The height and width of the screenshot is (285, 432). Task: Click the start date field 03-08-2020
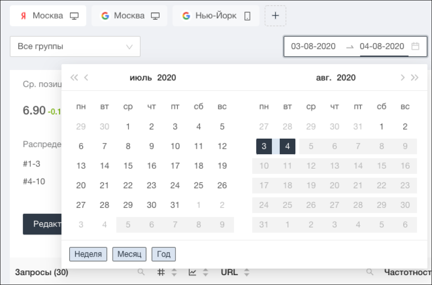[x=313, y=46]
